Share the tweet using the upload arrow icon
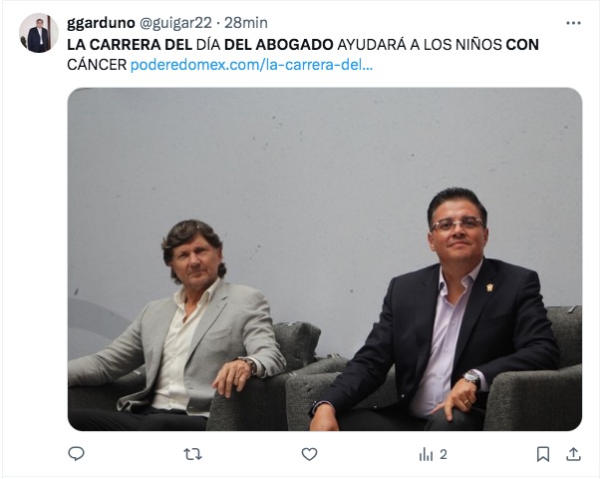The height and width of the screenshot is (479, 602). coord(573,454)
